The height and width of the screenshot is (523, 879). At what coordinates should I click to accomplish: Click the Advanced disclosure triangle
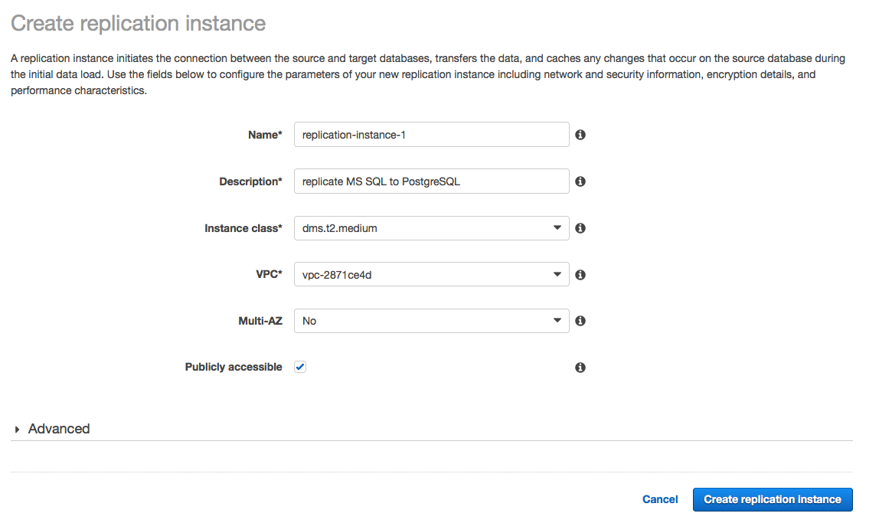pos(19,429)
